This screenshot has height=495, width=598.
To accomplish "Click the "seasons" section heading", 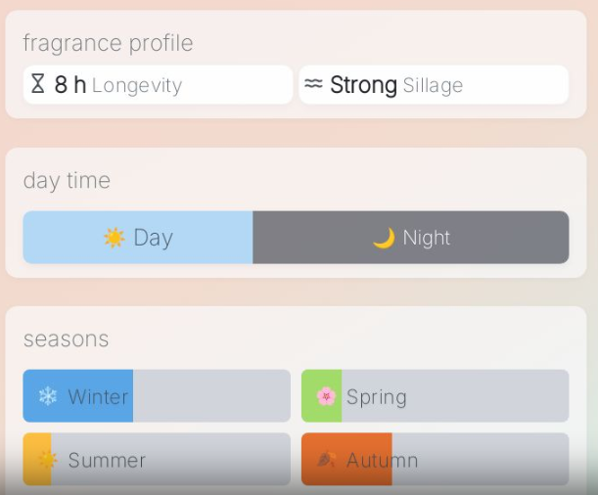I will pos(66,339).
